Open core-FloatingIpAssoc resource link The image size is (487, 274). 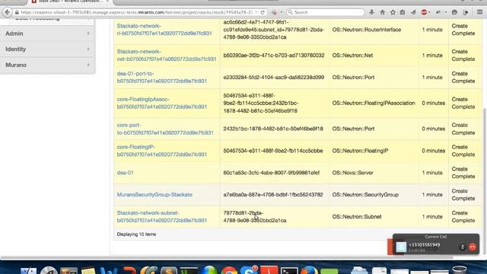click(x=162, y=104)
